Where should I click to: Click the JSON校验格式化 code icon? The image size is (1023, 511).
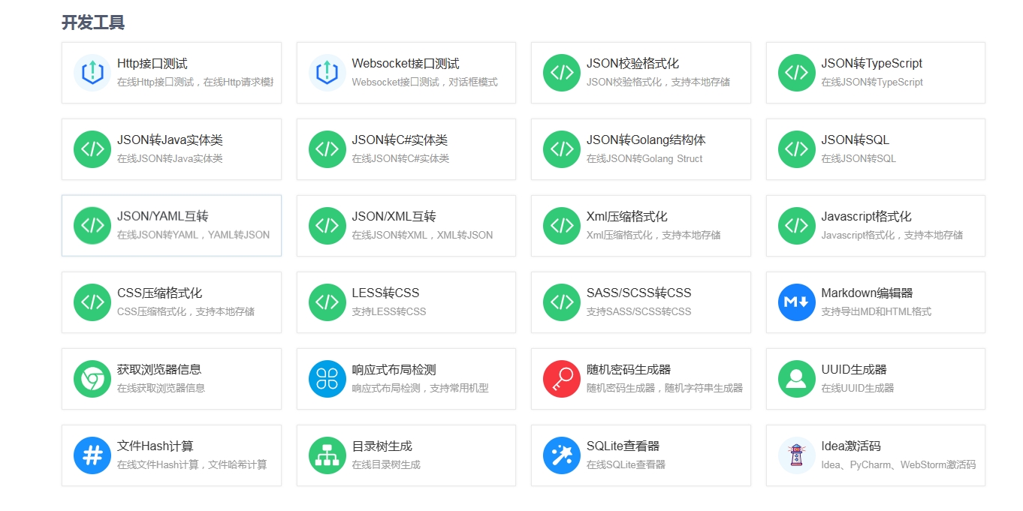pos(562,73)
